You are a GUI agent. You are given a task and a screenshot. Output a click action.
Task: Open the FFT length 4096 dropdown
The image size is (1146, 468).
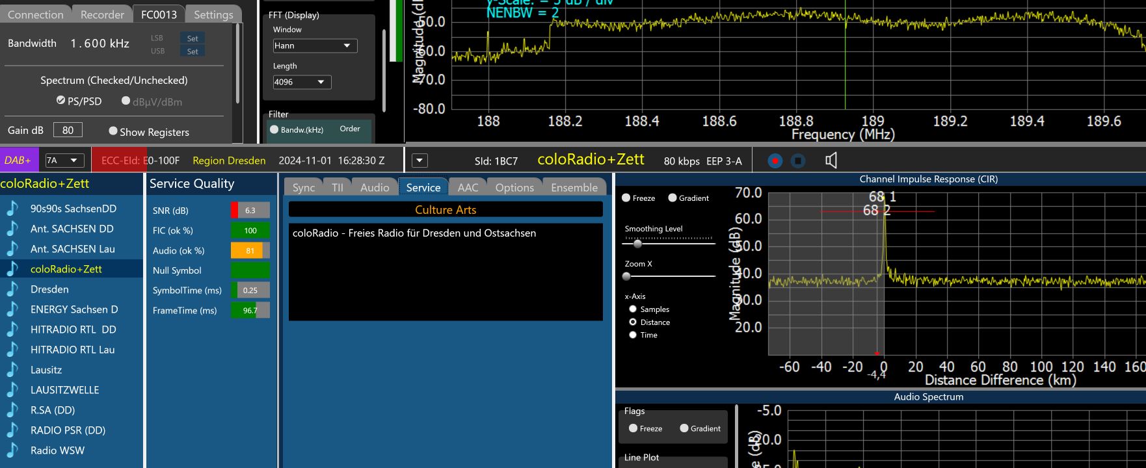[x=302, y=82]
